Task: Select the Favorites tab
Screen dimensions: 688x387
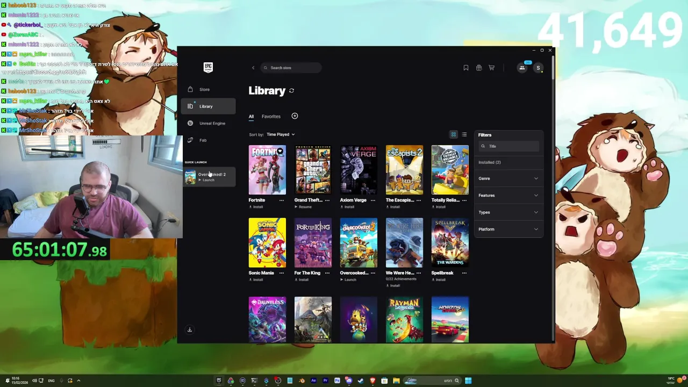Action: pyautogui.click(x=271, y=116)
